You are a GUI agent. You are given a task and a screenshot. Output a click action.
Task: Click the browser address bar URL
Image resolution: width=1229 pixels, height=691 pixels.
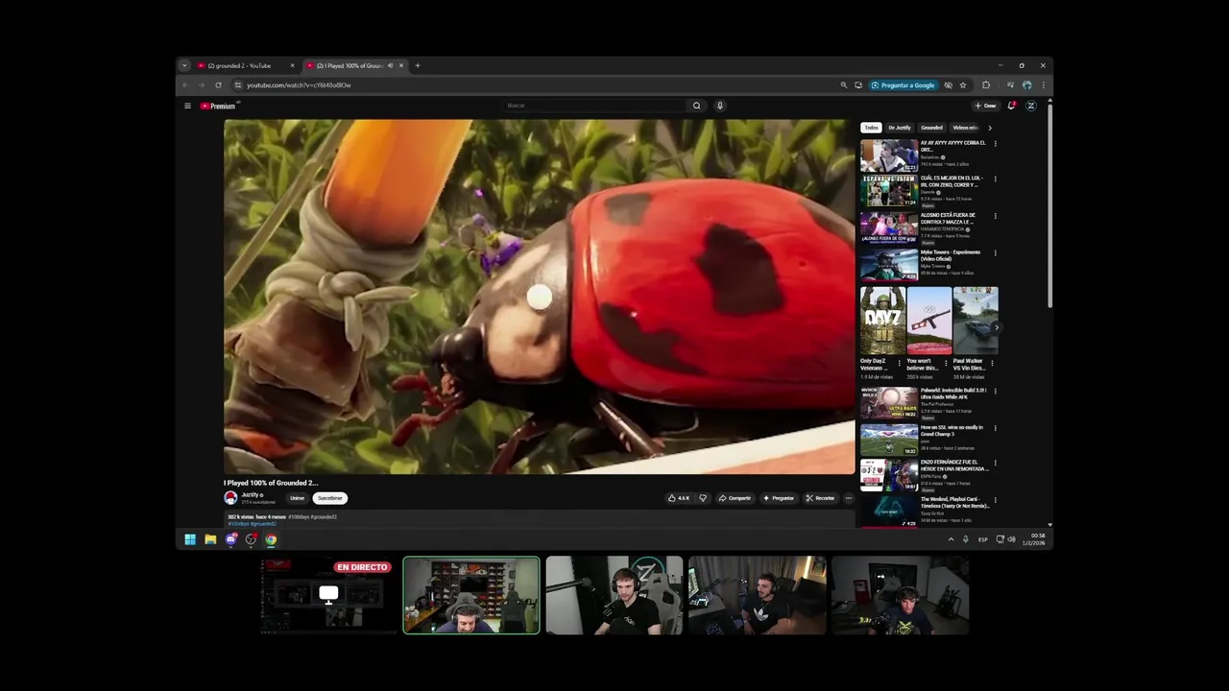(299, 84)
